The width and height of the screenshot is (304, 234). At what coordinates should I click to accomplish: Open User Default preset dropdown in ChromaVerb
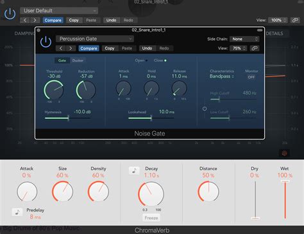coord(59,10)
